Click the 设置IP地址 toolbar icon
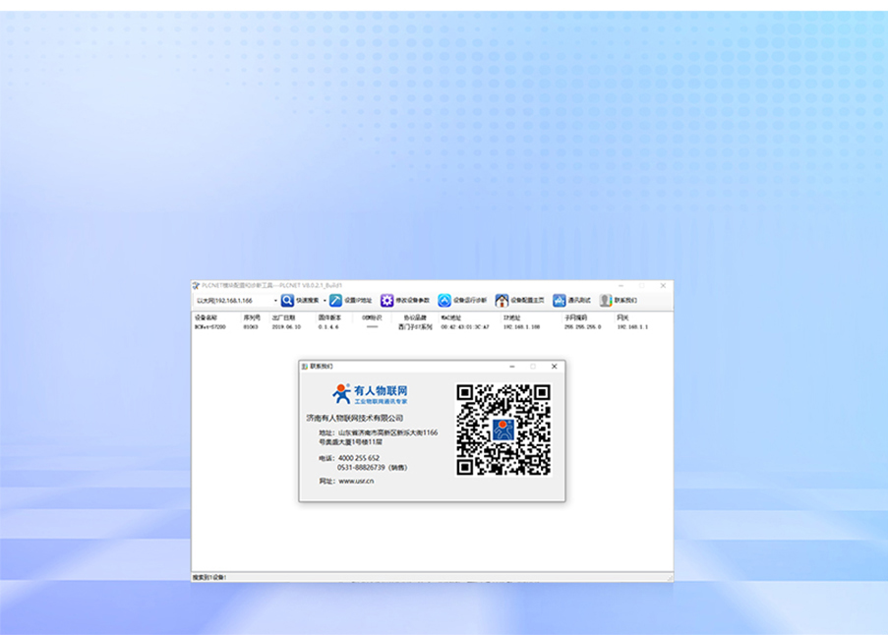The image size is (888, 635). [336, 301]
